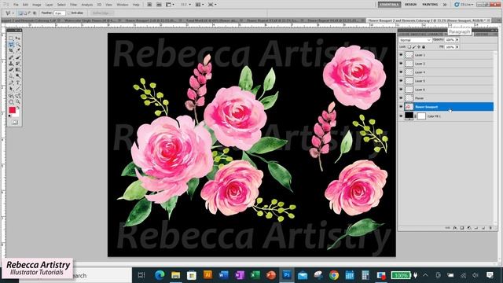Screen dimensions: 503x283
Task: Select the Zoom tool in toolbox
Action: (x=18, y=101)
